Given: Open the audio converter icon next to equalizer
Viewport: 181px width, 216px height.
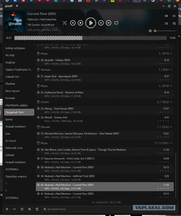Looking at the screenshot, I should pyautogui.click(x=166, y=16).
